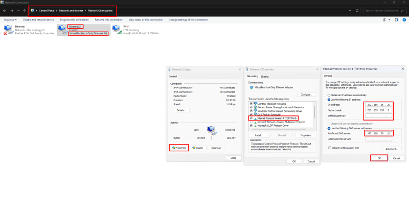Click the Diagnose button in Ethernet 2 Status

[216, 148]
